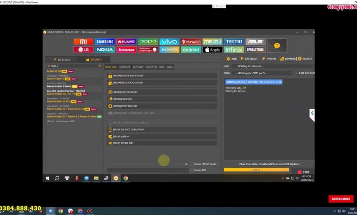Choose Xiaomi Redmi 9 Prime in the model list
The height and width of the screenshot is (215, 357).
click(x=59, y=86)
